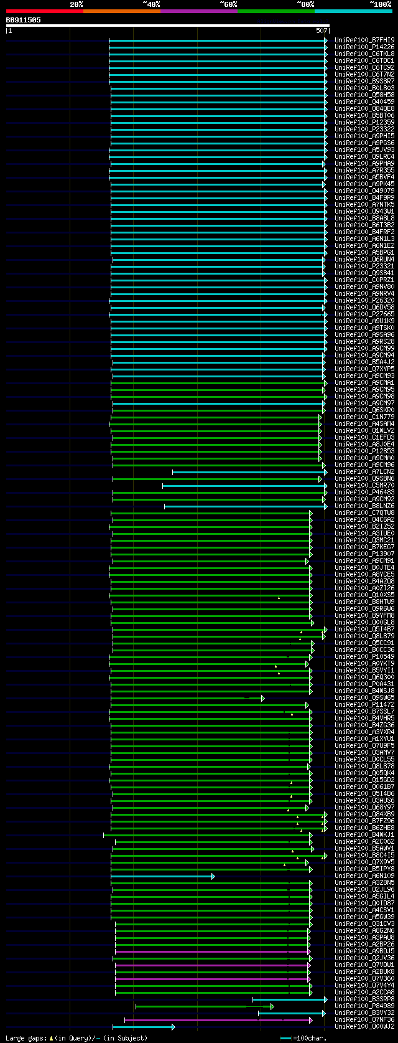
Task: Click the cyan =100char. scale legend bar
Action: coord(285,1038)
